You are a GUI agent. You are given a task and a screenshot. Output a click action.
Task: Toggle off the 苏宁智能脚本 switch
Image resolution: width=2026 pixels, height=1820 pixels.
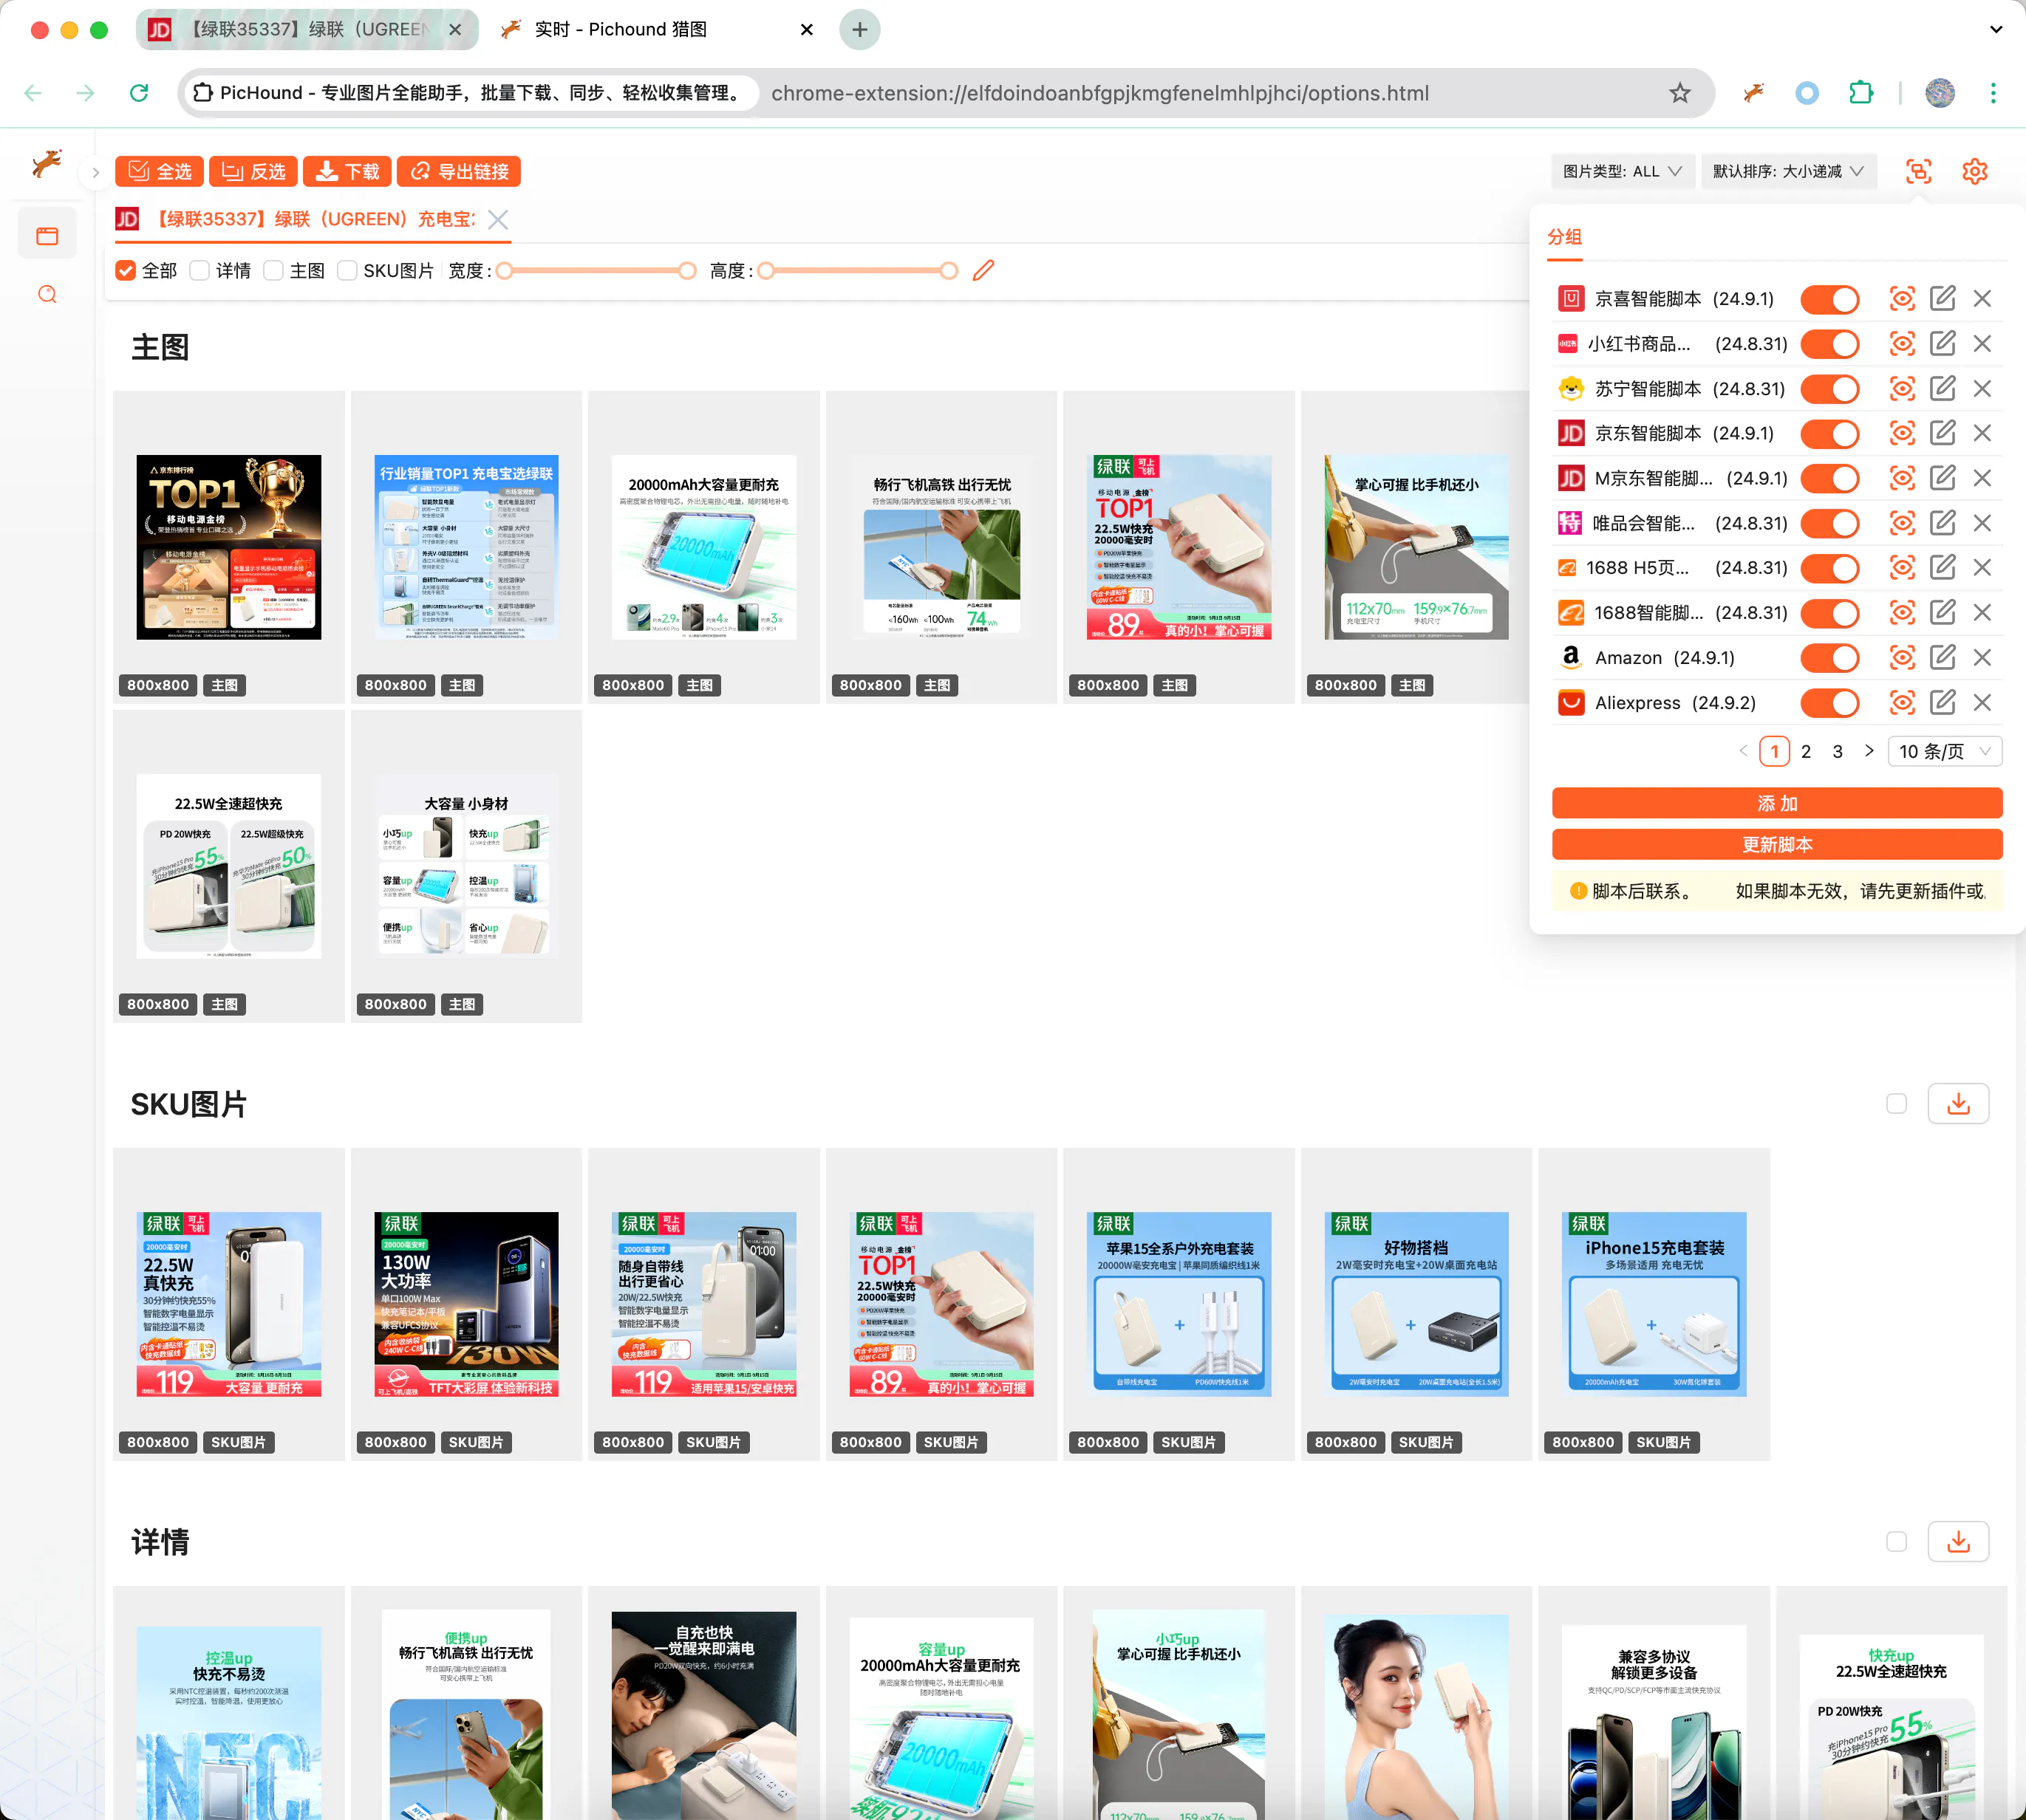tap(1829, 389)
